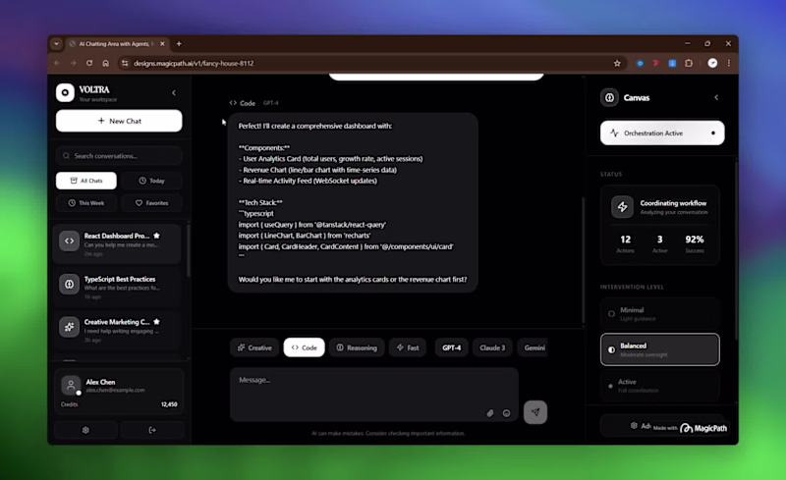Image resolution: width=786 pixels, height=480 pixels.
Task: Click the chat area scrollbar
Action: [x=583, y=260]
